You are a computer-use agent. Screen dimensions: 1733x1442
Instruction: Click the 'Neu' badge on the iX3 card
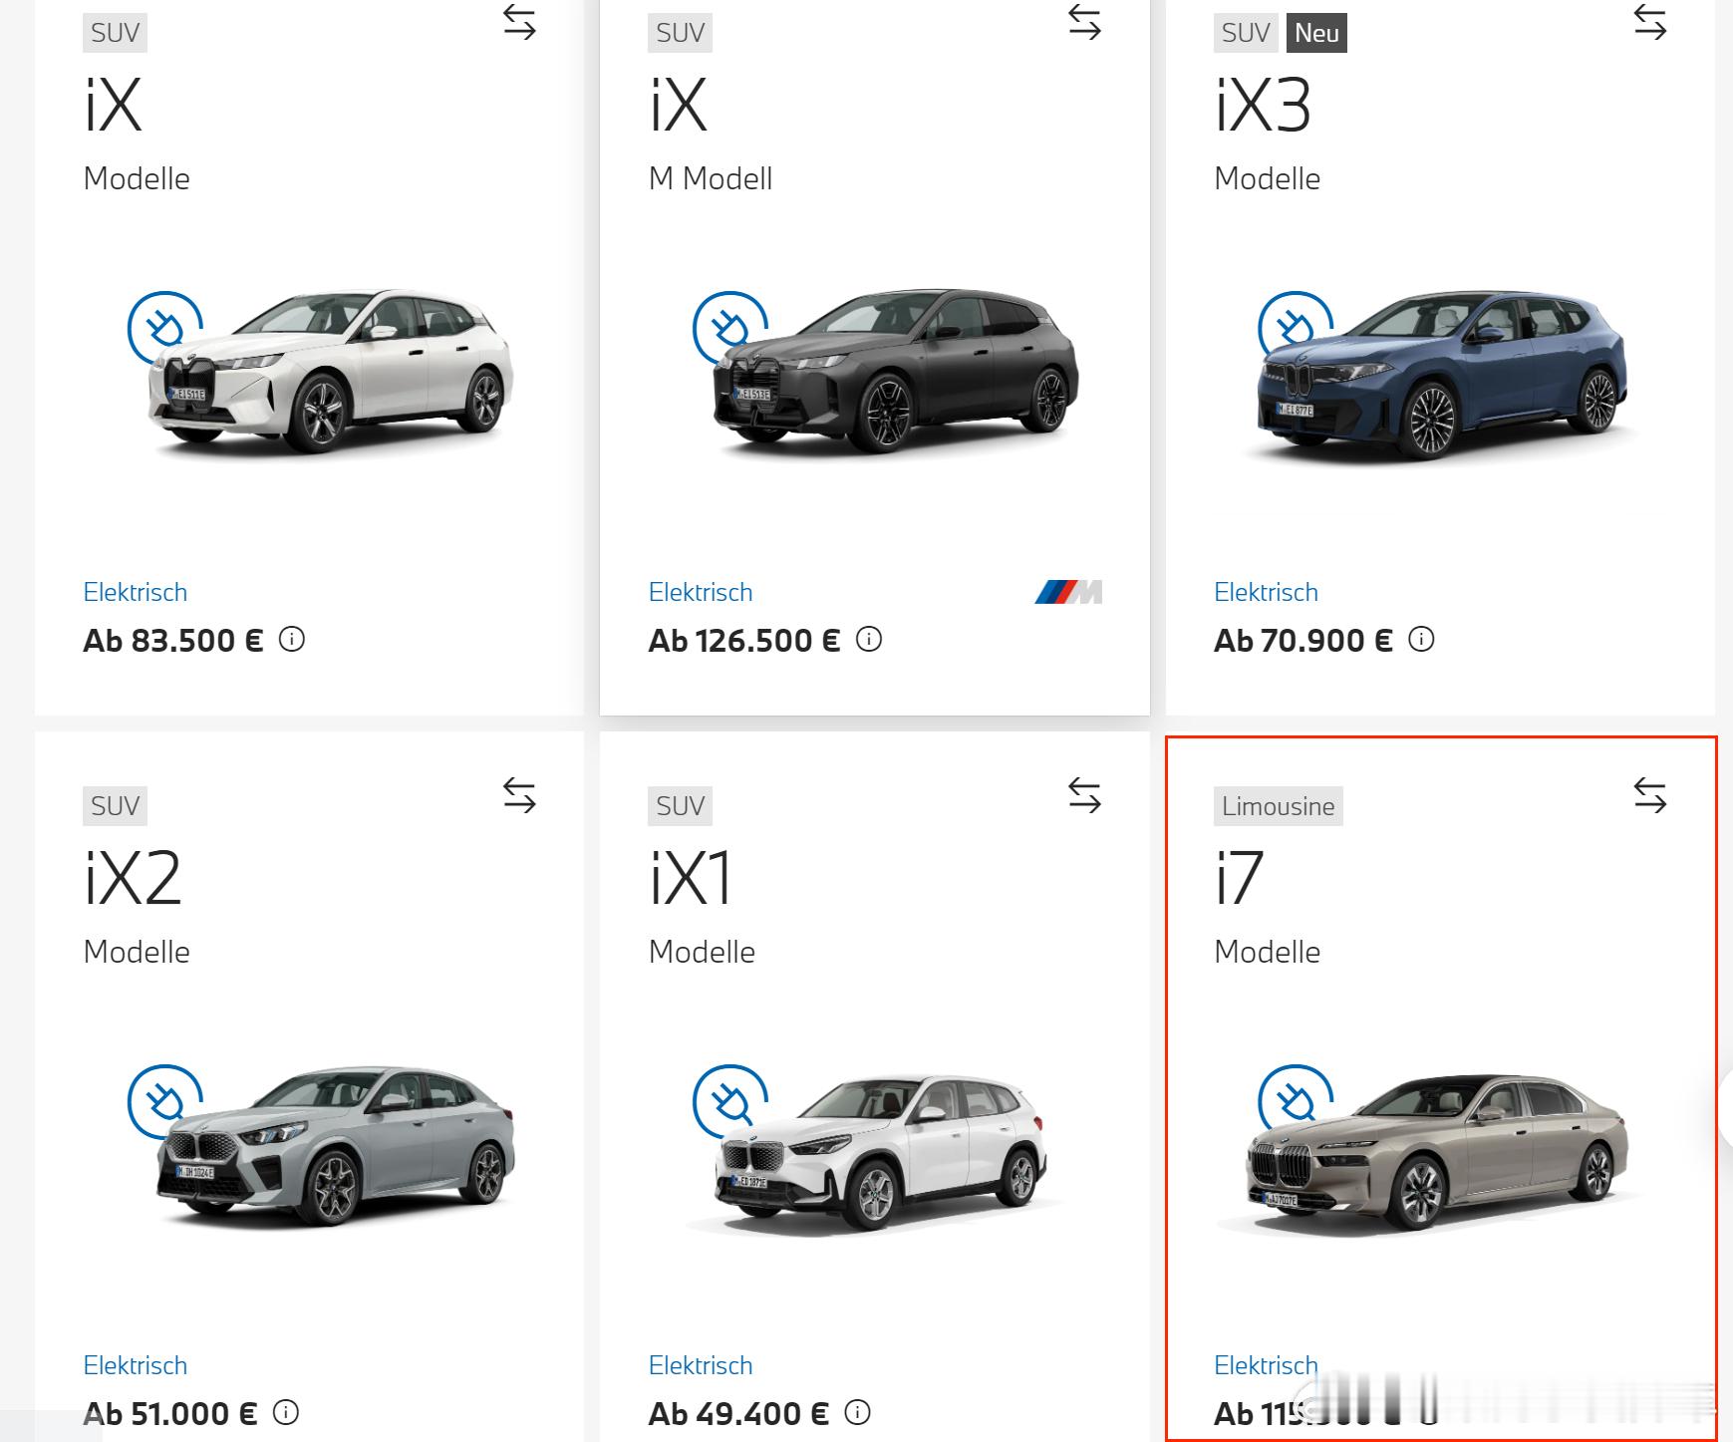1316,33
